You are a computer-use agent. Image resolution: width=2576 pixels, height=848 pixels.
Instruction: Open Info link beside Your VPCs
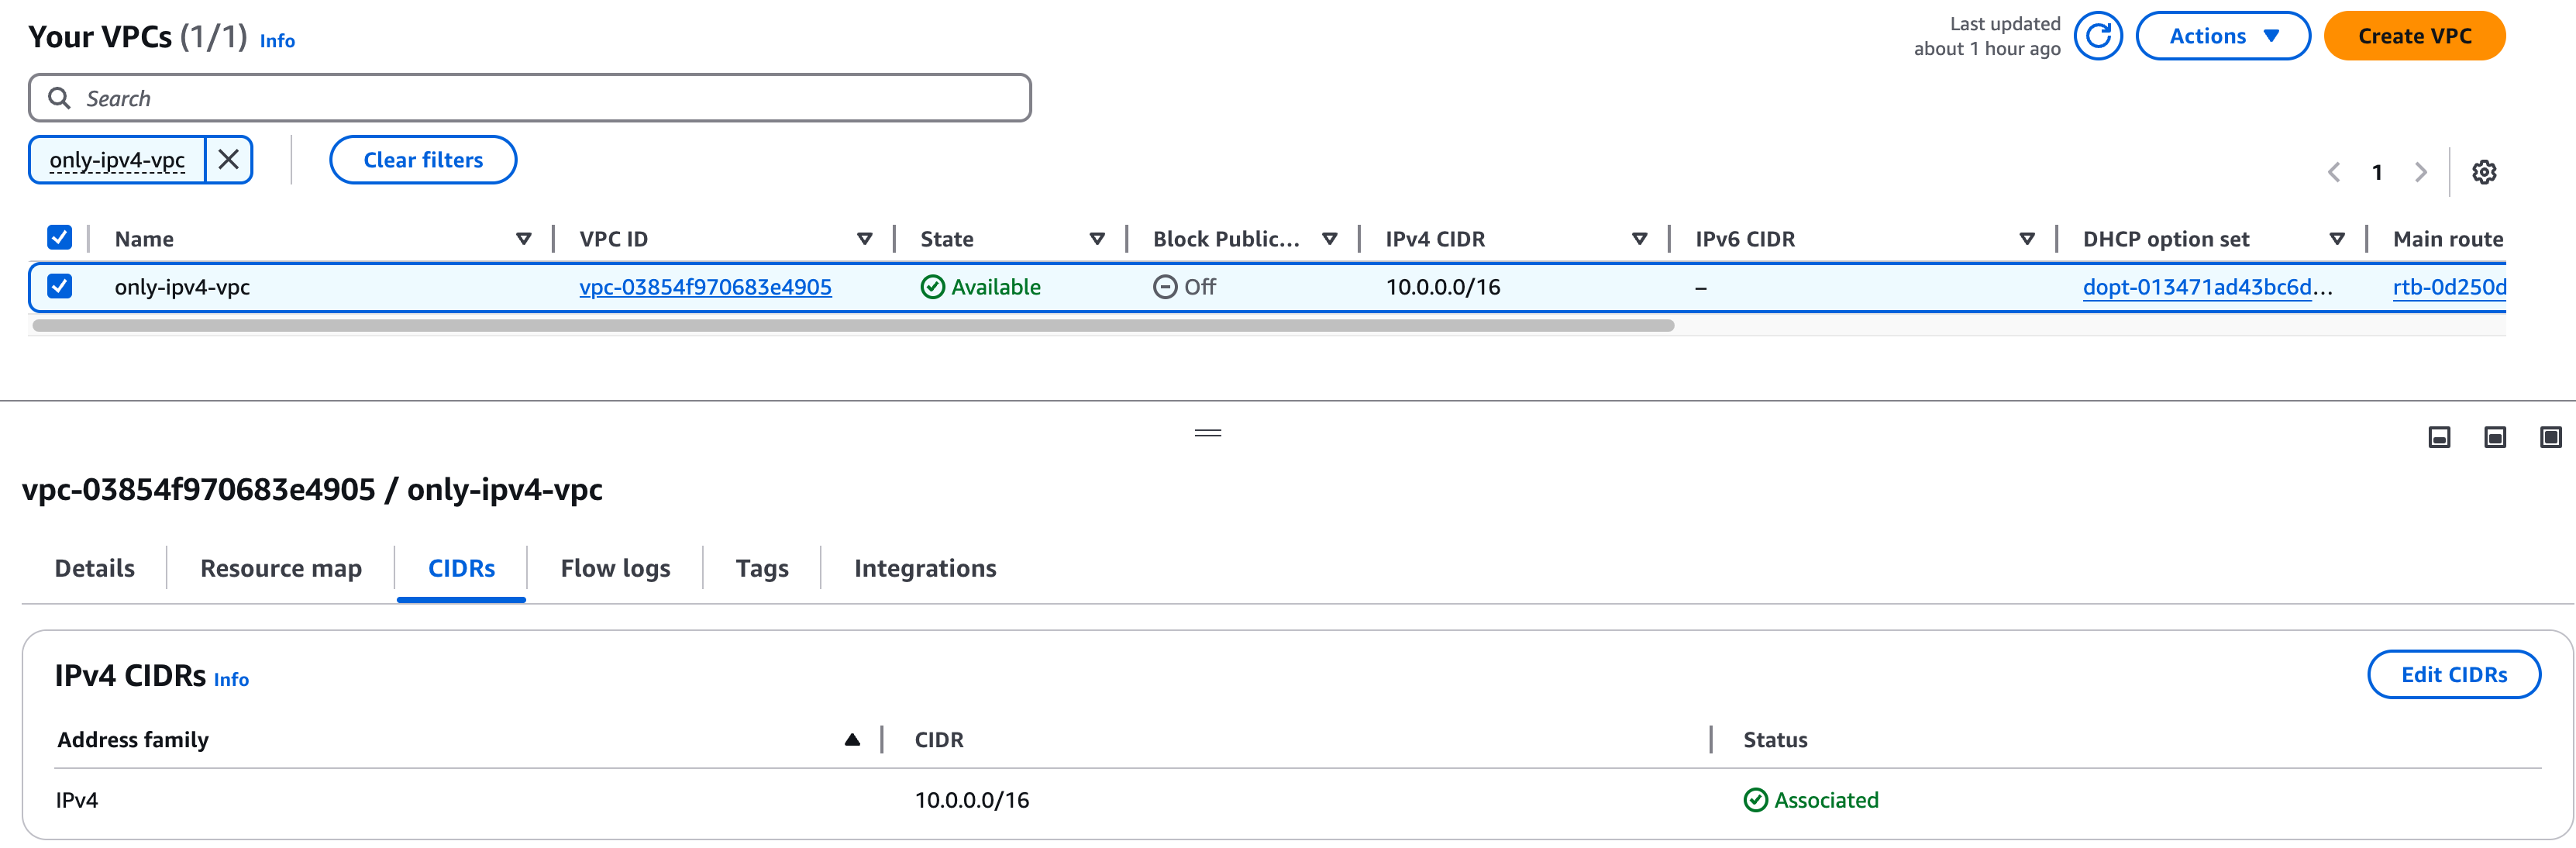point(277,41)
